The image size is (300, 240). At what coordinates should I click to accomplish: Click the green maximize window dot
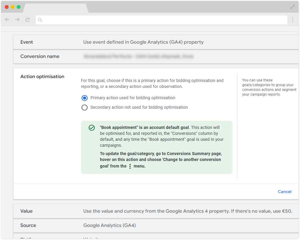click(18, 7)
